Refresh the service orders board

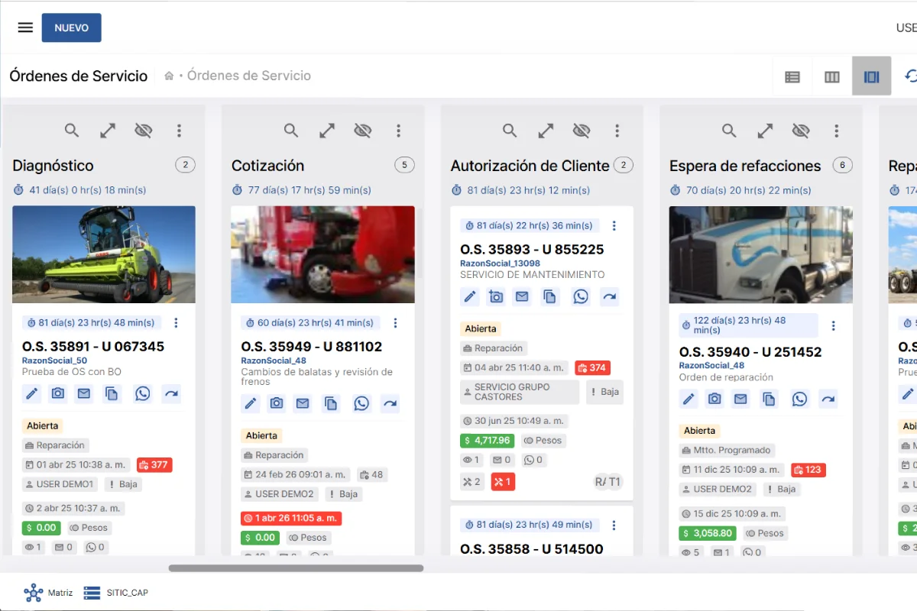[910, 76]
